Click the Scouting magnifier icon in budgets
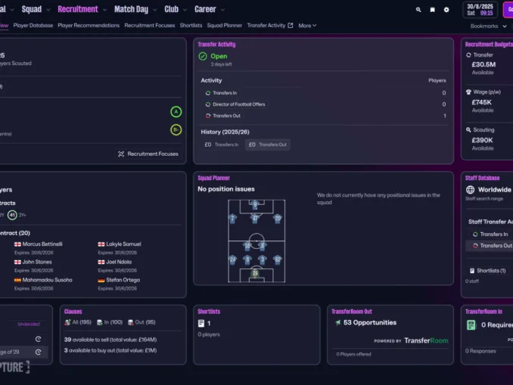Screen dimensions: 513x385 469,130
